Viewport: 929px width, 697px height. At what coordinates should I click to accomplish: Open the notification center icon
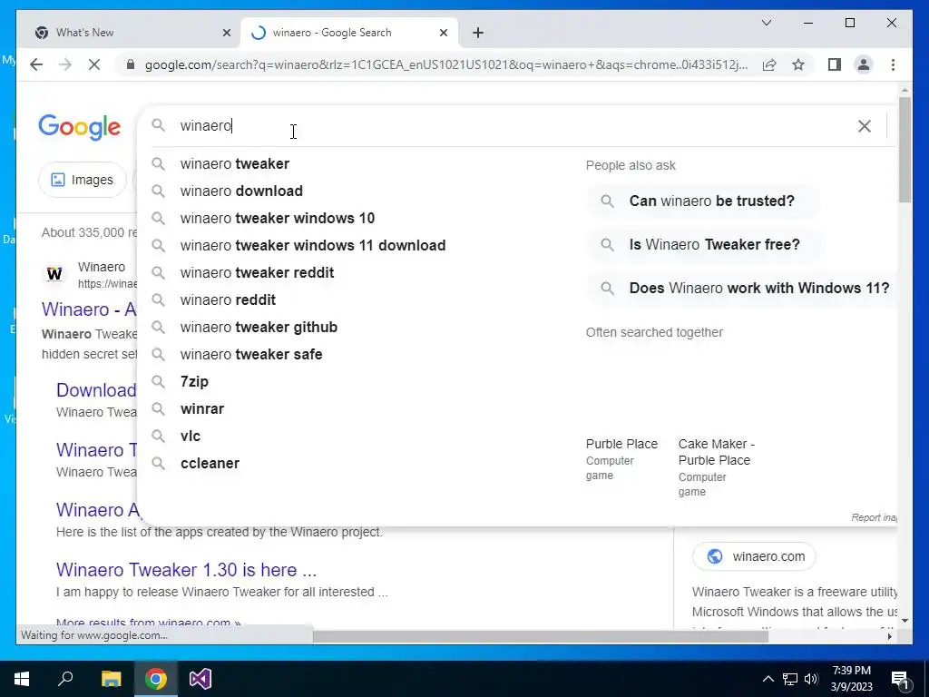tap(900, 679)
